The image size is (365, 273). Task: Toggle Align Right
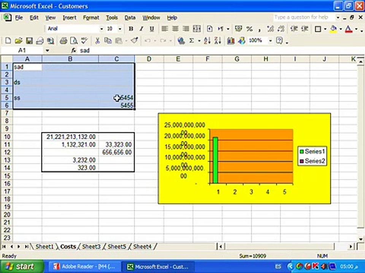[186, 29]
